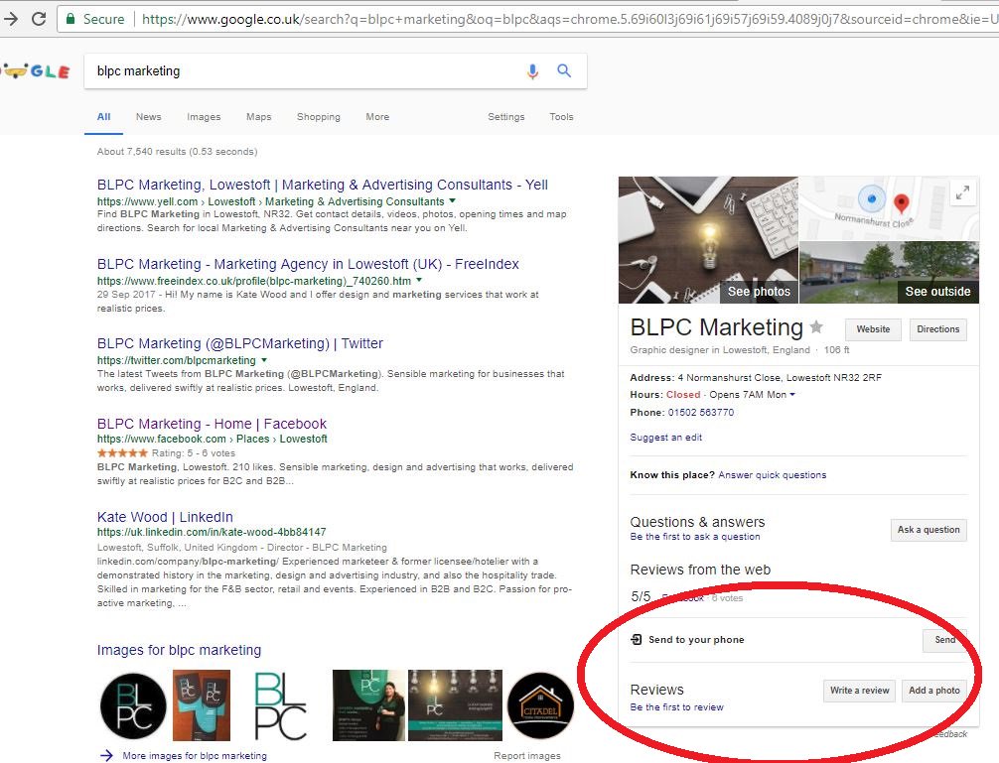
Task: Open search Settings
Action: click(x=506, y=117)
